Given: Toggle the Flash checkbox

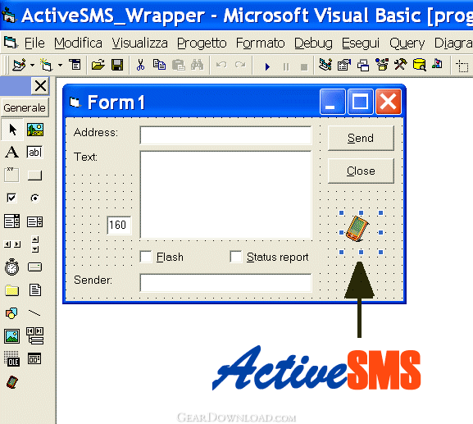Looking at the screenshot, I should tap(146, 257).
